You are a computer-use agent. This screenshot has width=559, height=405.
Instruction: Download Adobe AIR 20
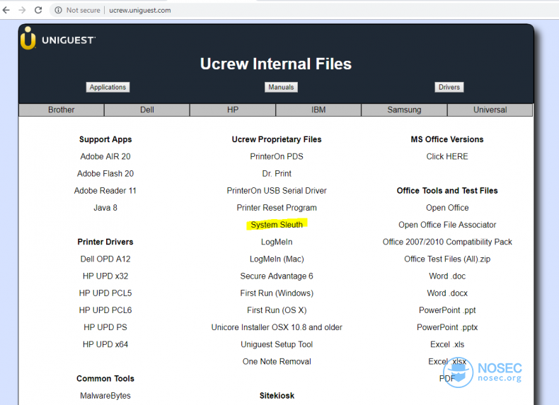click(x=105, y=156)
